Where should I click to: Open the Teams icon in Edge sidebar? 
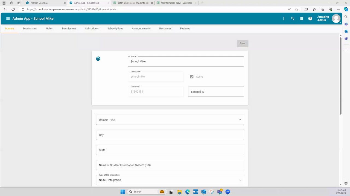point(346,39)
